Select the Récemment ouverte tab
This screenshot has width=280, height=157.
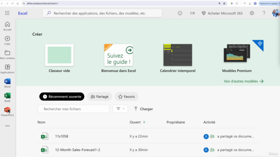click(62, 96)
